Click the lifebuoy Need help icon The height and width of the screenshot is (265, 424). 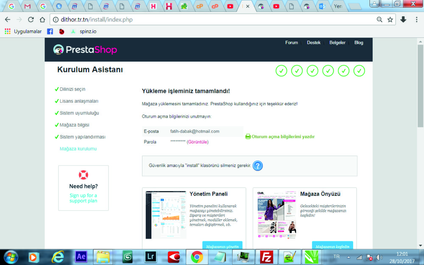pyautogui.click(x=83, y=175)
